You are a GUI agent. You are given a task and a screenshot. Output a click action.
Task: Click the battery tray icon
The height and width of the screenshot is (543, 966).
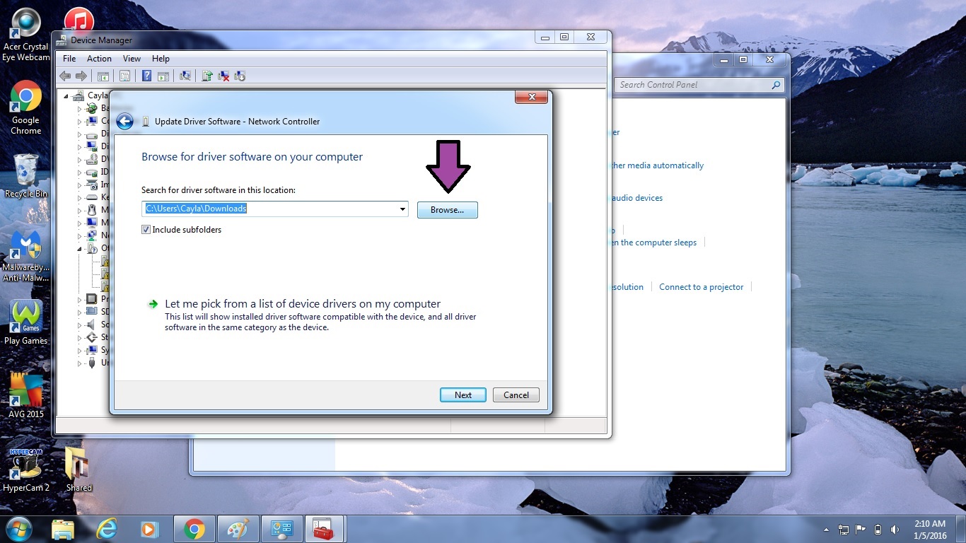coord(878,530)
